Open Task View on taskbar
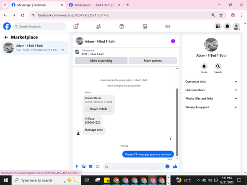Viewport: 247px width, 185px height. [87, 181]
